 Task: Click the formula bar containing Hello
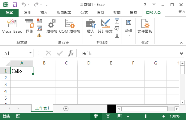click(x=128, y=53)
